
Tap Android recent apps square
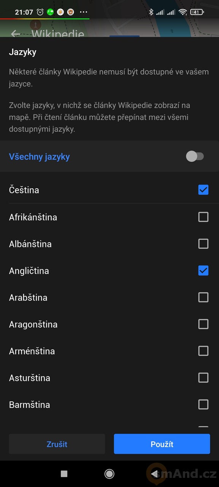[x=64, y=473]
